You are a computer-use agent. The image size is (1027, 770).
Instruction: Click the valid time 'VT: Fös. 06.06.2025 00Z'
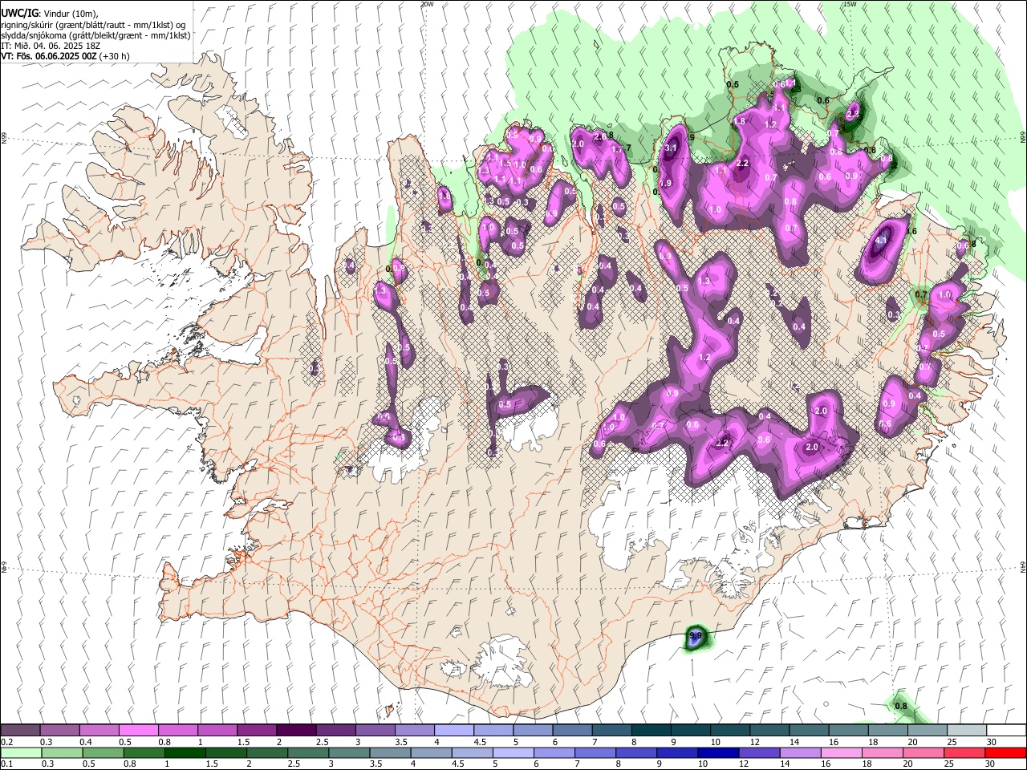click(x=49, y=56)
